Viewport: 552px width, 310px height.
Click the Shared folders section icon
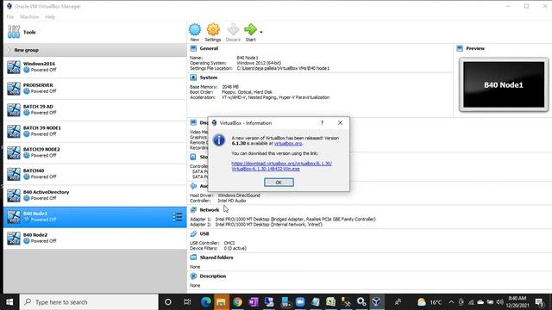pyautogui.click(x=193, y=257)
